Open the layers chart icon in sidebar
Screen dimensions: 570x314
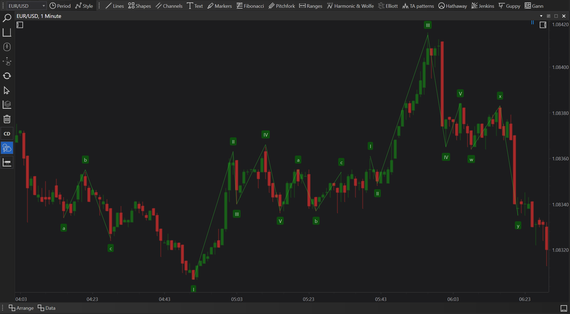(7, 105)
